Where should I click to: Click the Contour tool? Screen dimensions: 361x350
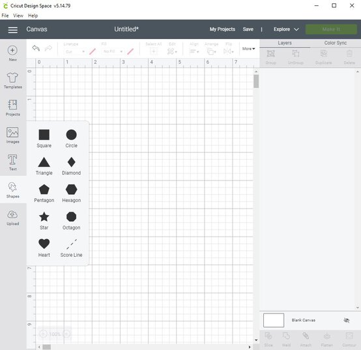(x=349, y=340)
